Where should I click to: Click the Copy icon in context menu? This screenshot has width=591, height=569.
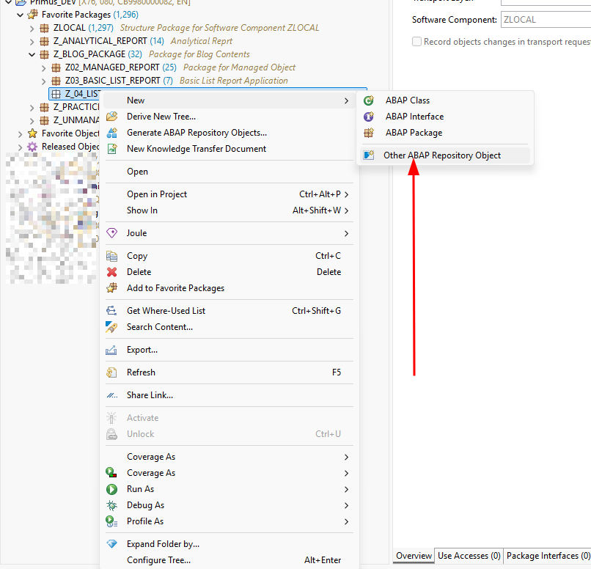pyautogui.click(x=112, y=256)
